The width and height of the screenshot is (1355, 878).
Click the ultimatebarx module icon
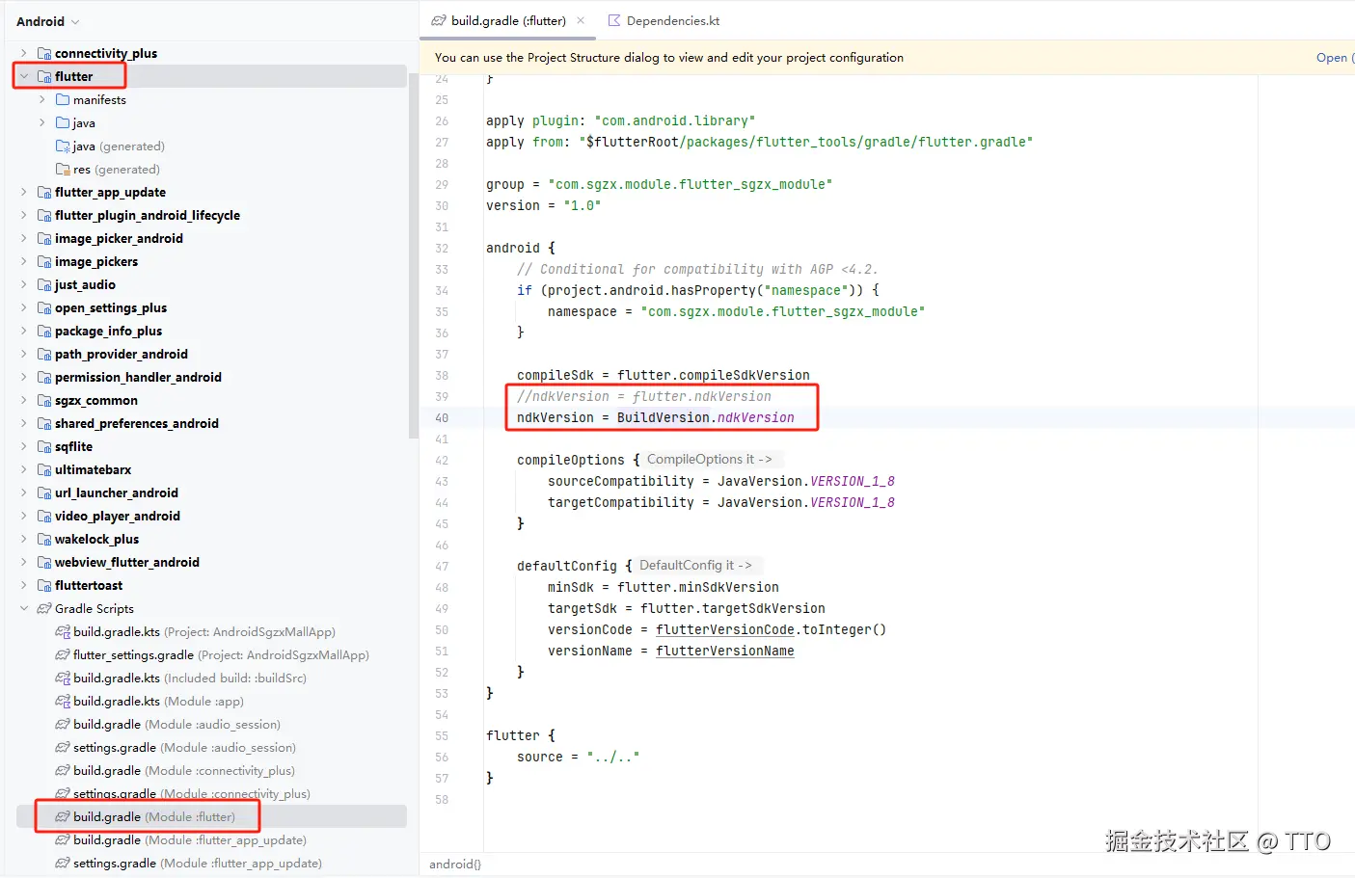[x=44, y=469]
